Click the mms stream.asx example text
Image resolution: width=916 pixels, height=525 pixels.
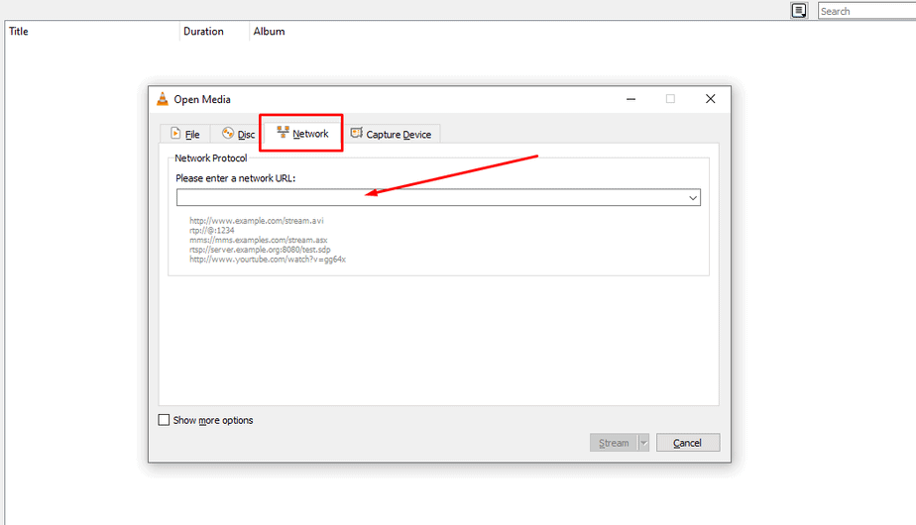(x=258, y=240)
